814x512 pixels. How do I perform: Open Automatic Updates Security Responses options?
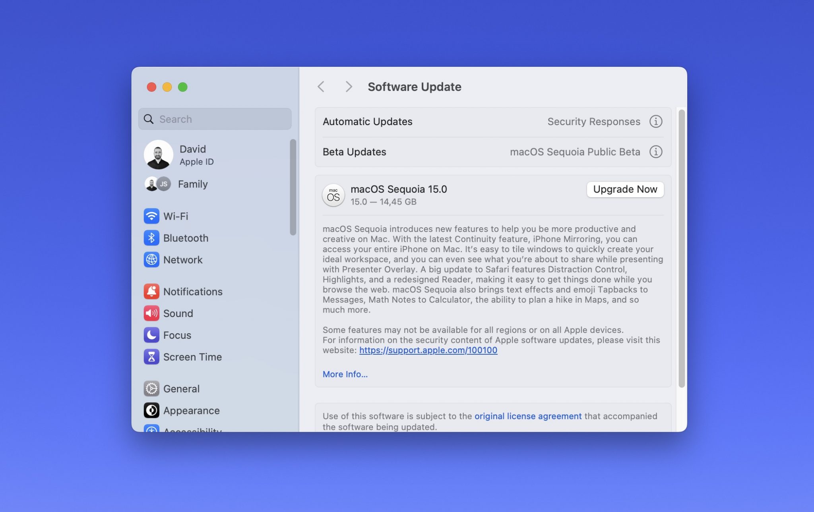593,122
